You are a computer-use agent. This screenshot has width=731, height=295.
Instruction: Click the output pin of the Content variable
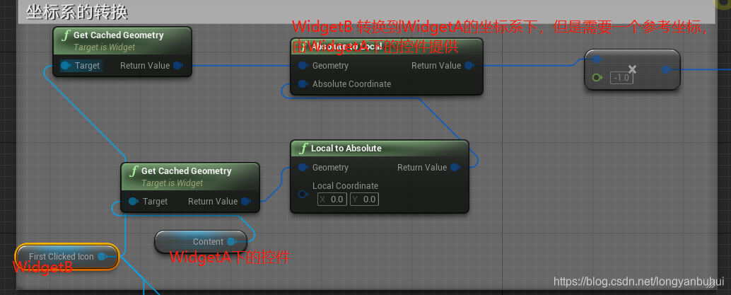tap(232, 242)
